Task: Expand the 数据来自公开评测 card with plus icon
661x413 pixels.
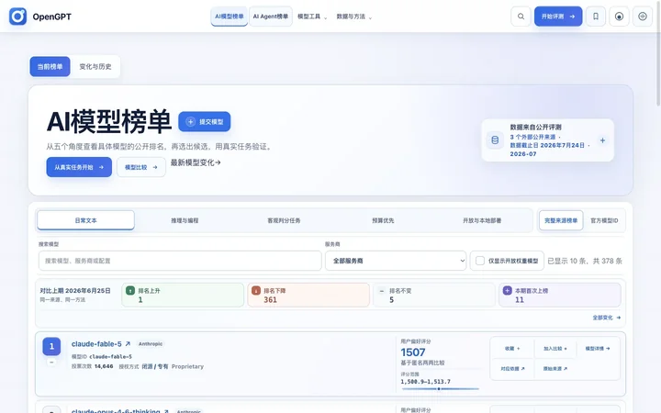Action: coord(602,140)
